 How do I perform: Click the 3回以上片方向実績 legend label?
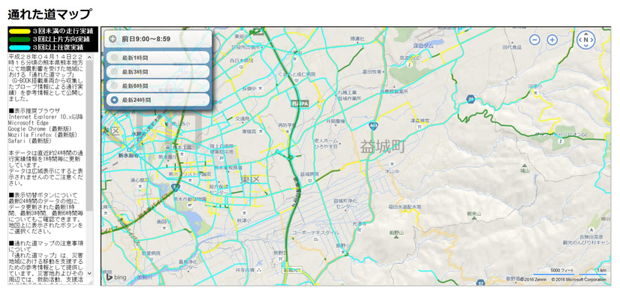pos(61,40)
